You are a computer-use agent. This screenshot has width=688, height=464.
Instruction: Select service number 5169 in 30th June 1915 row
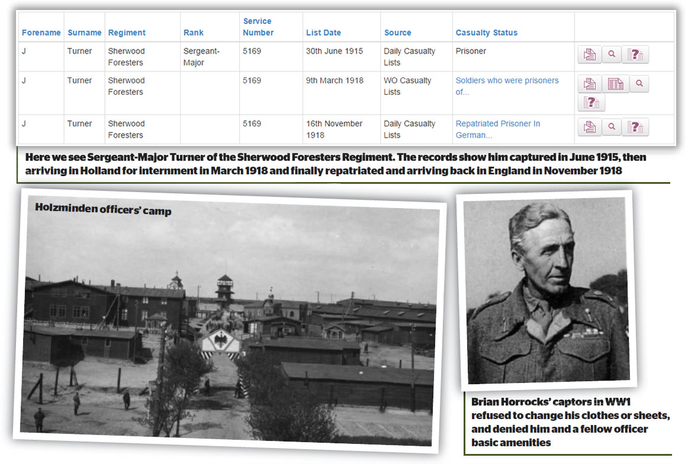click(252, 51)
